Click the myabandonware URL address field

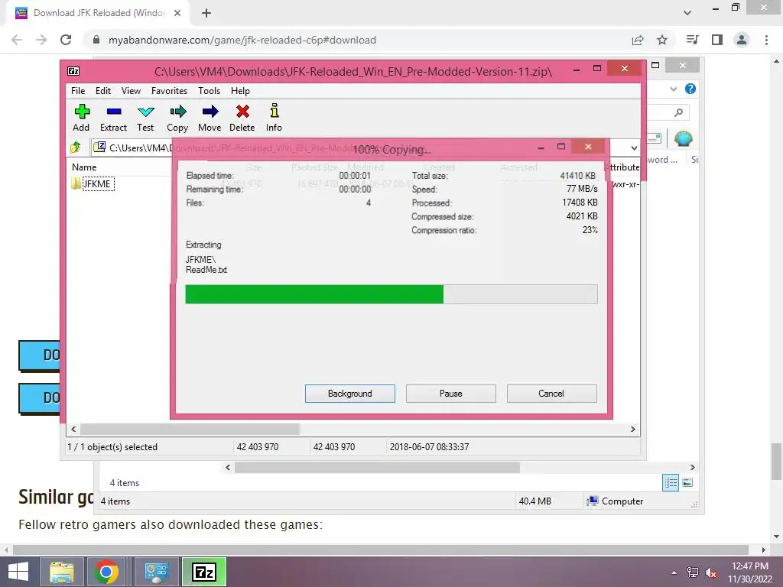coord(242,40)
